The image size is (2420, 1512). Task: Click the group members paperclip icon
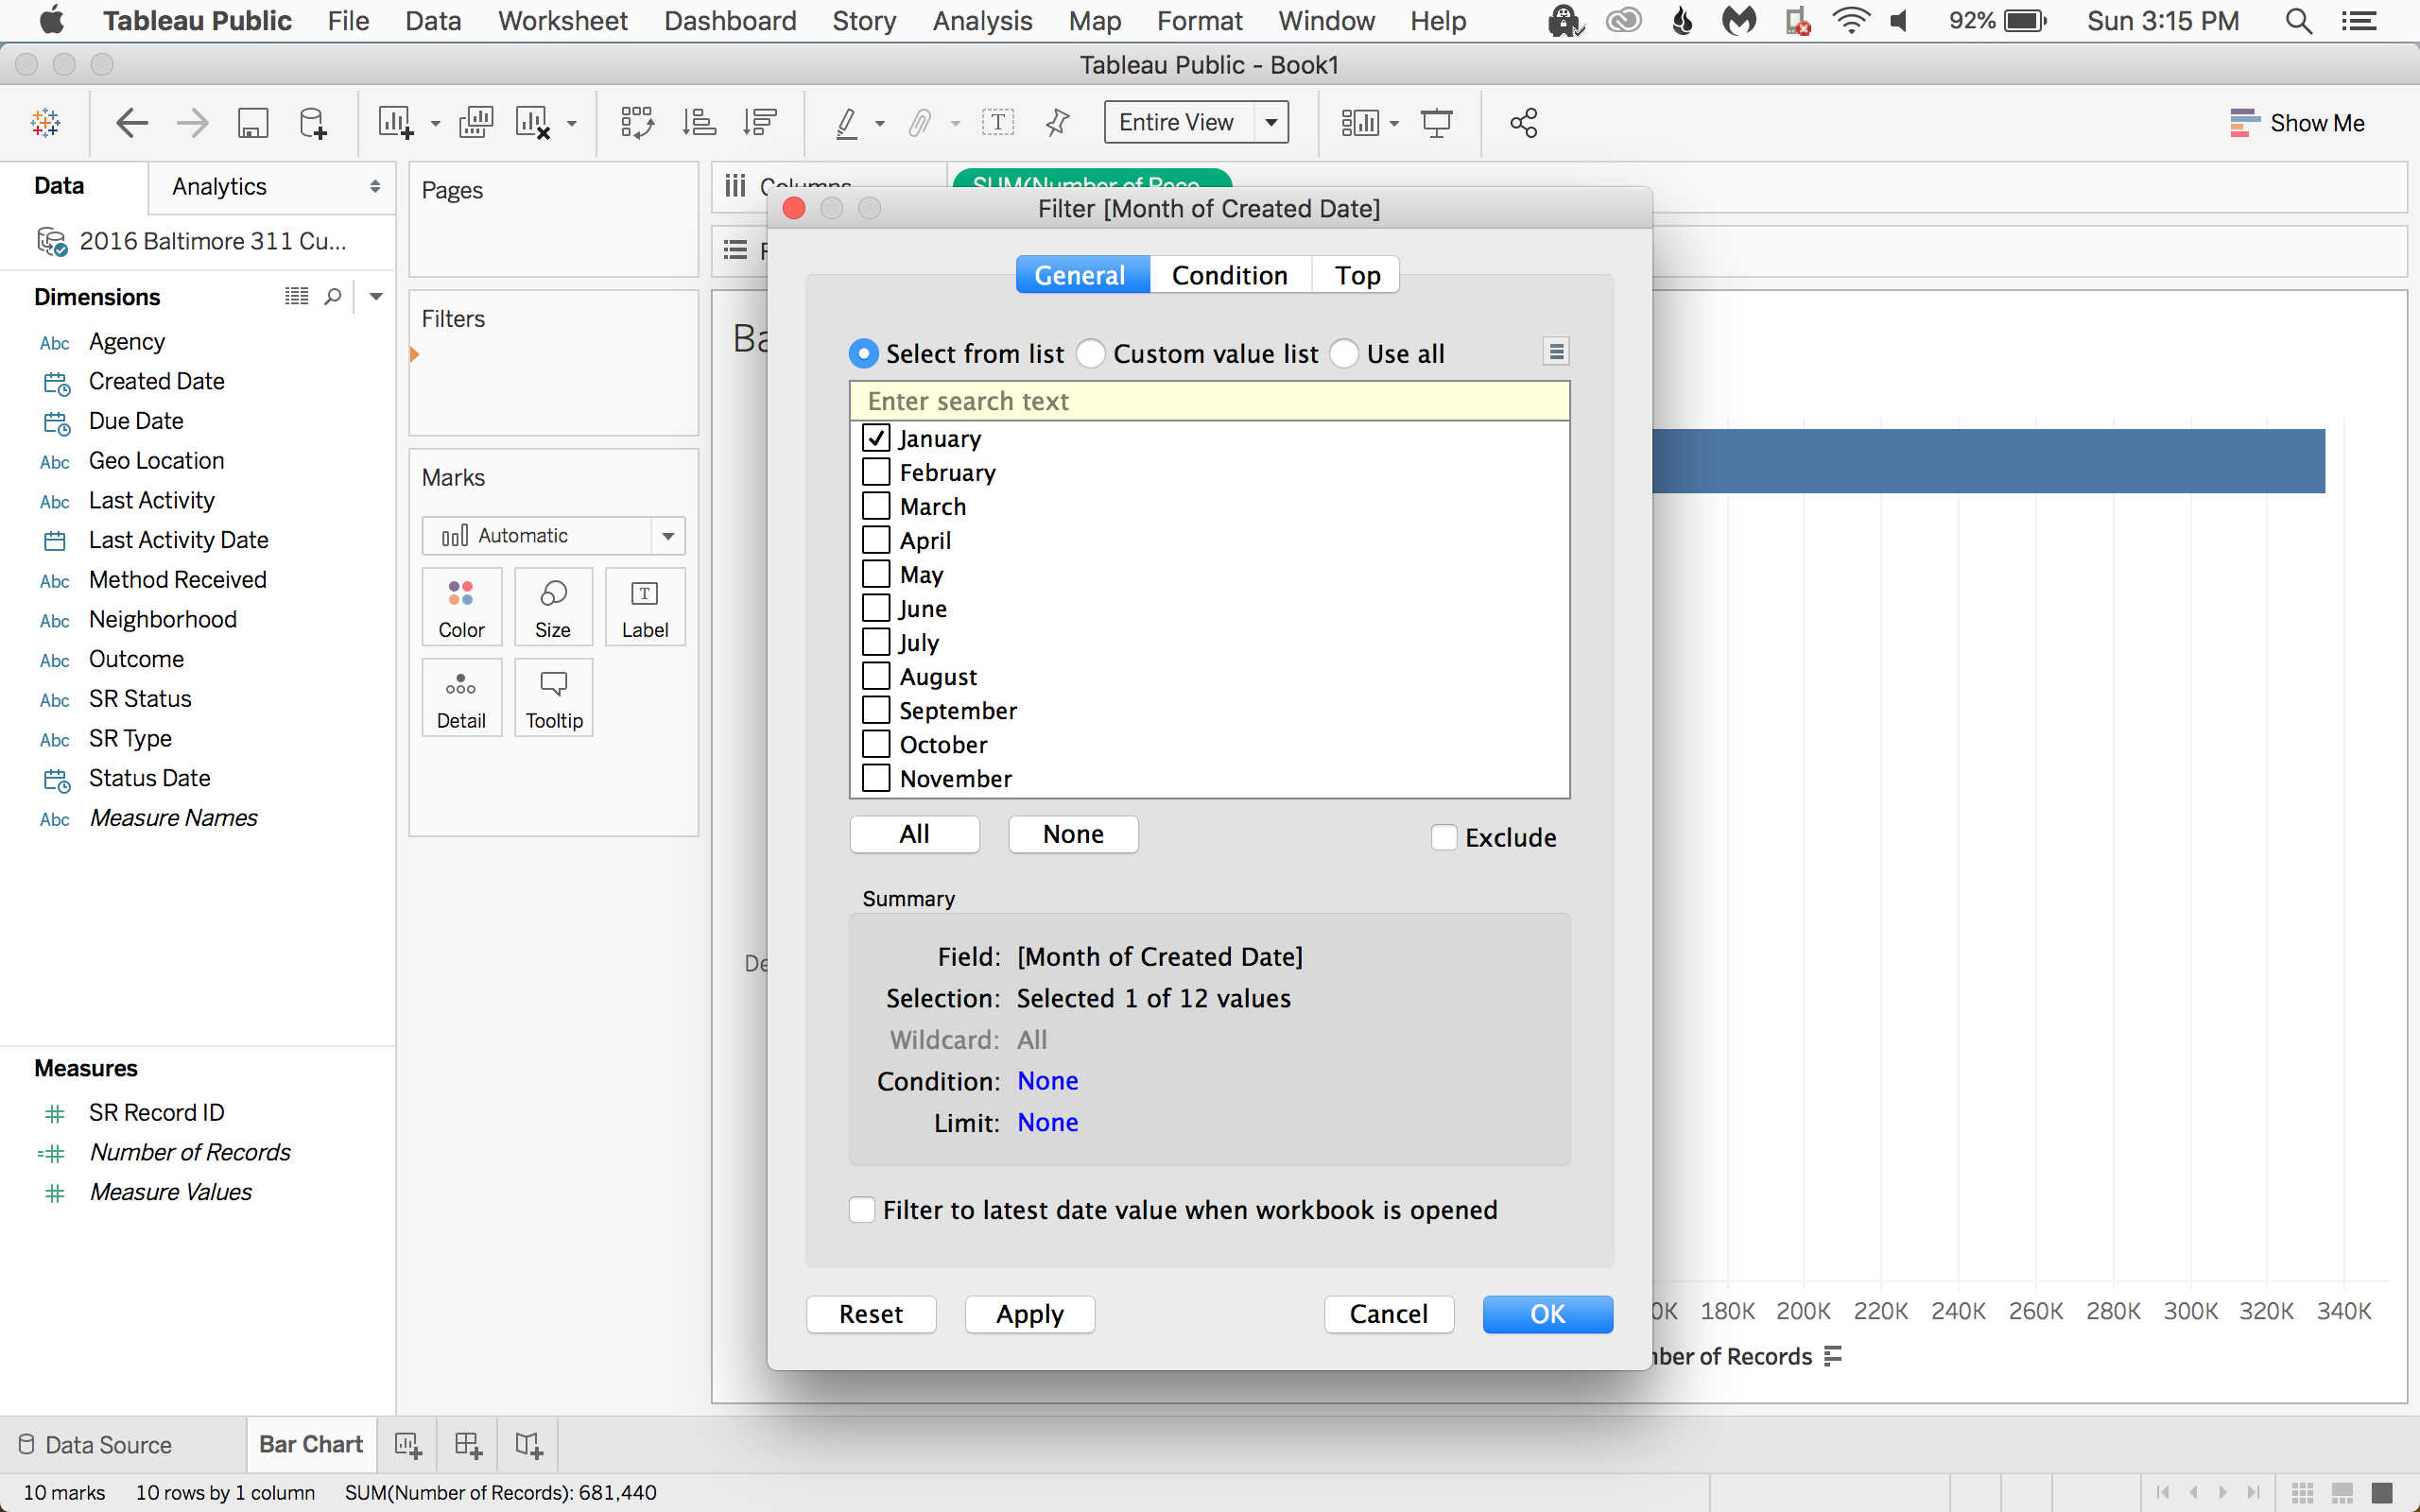click(x=920, y=123)
